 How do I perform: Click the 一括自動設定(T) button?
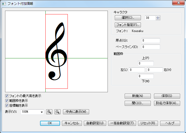(x=122, y=123)
